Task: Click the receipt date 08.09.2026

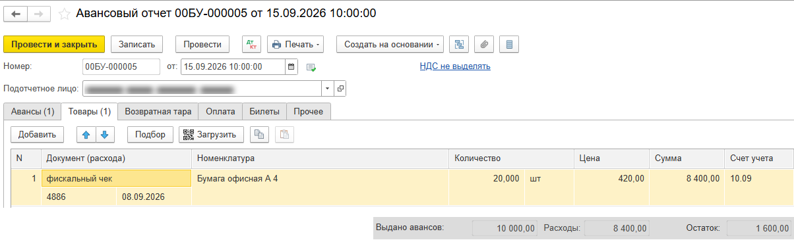Action: click(154, 197)
